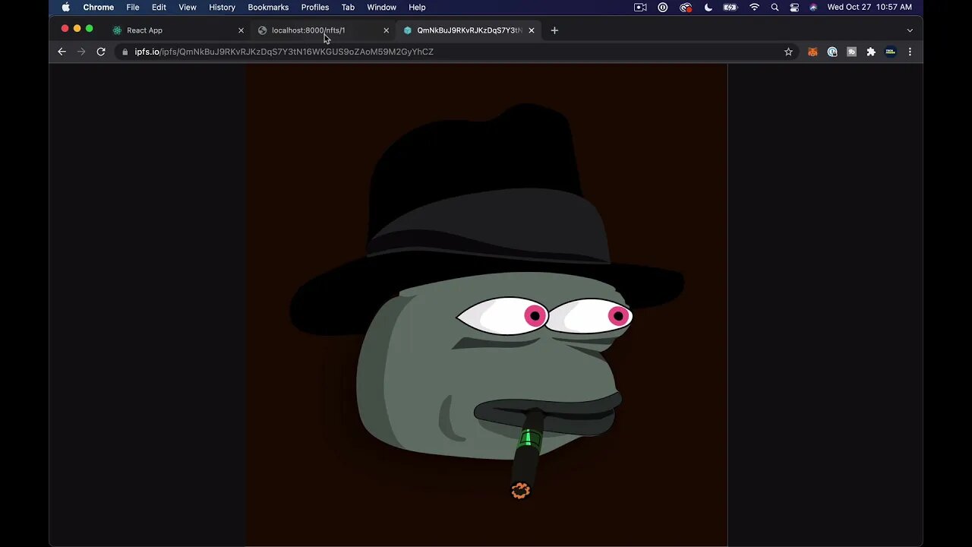Go forward to next page

[x=81, y=52]
